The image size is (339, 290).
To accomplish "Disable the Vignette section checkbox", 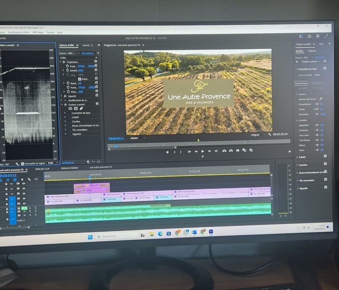I will 326,187.
